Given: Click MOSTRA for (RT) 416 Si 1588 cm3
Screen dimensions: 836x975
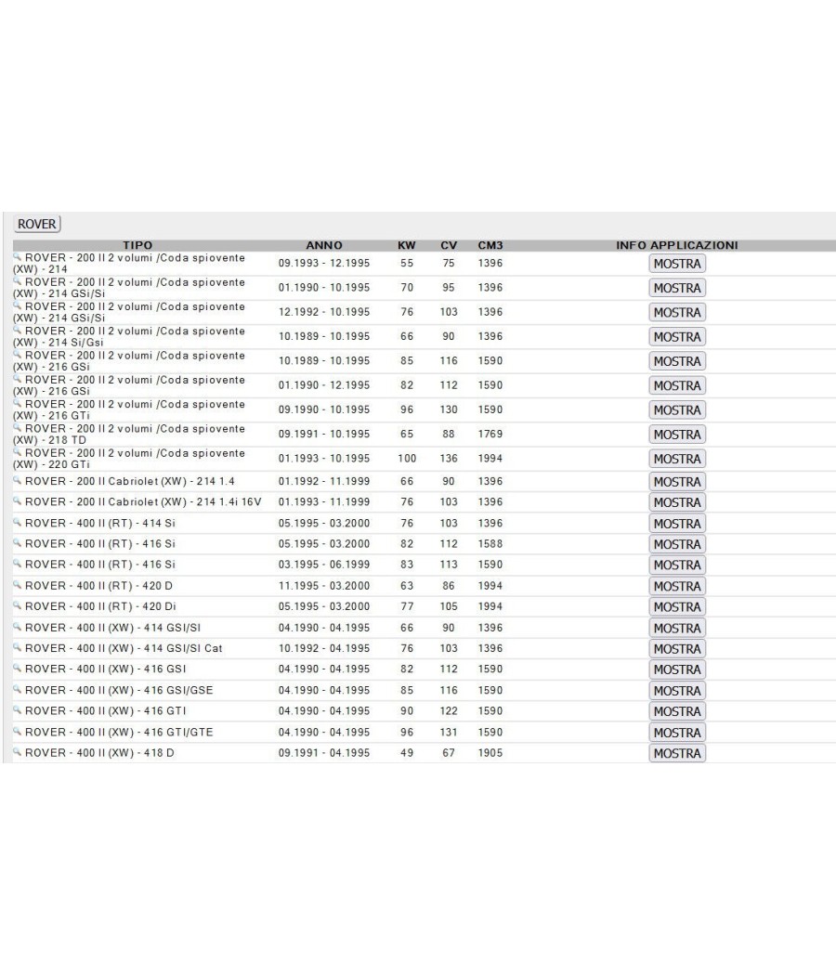Looking at the screenshot, I should click(x=677, y=544).
